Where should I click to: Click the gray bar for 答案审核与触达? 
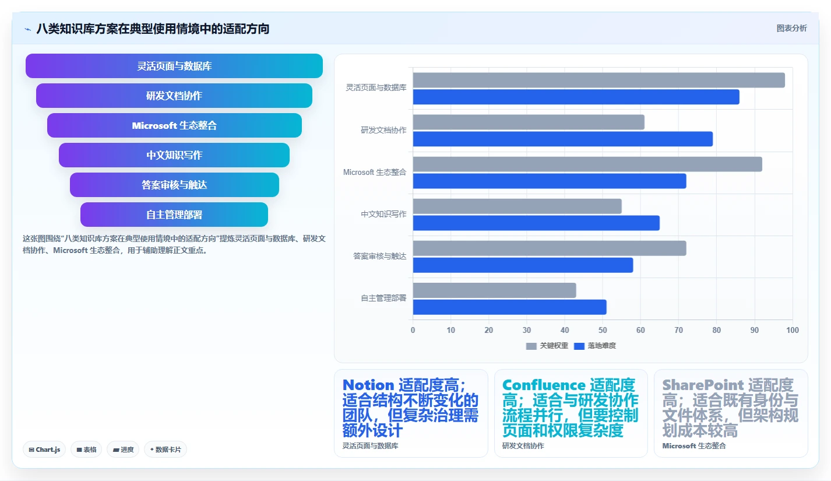tap(550, 248)
